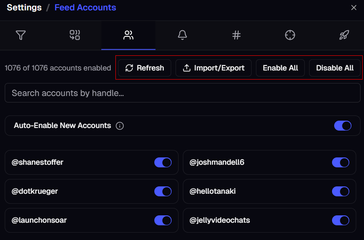Disable the @shanestoffer account toggle
The width and height of the screenshot is (364, 240).
click(163, 163)
